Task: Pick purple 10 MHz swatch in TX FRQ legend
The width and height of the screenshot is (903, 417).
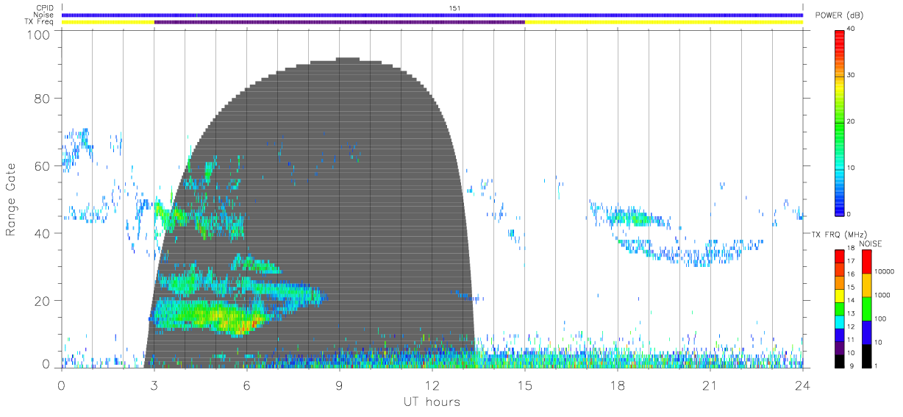Action: tap(840, 346)
